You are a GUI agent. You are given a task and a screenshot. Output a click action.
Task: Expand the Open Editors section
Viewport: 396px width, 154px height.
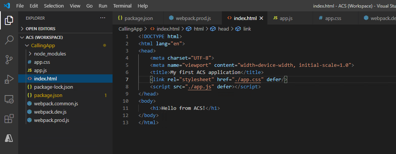tap(40, 29)
